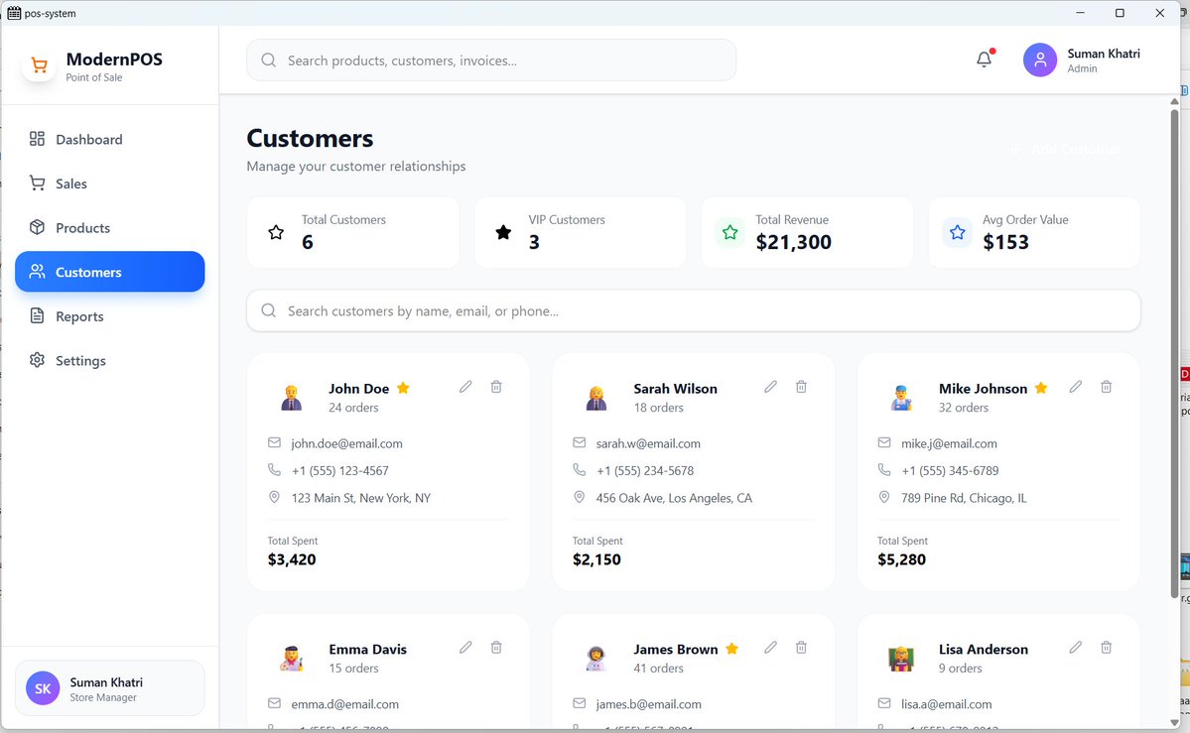The height and width of the screenshot is (733, 1190).
Task: Open the Dashboard page
Action: pyautogui.click(x=110, y=139)
